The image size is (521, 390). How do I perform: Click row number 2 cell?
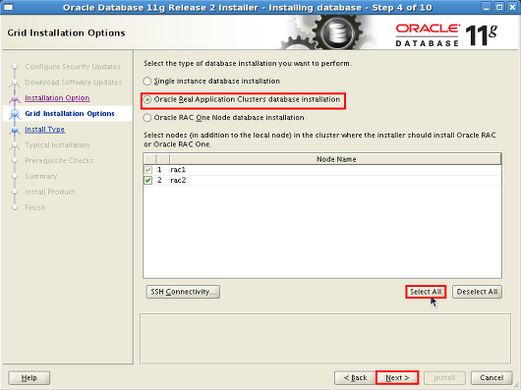point(162,180)
